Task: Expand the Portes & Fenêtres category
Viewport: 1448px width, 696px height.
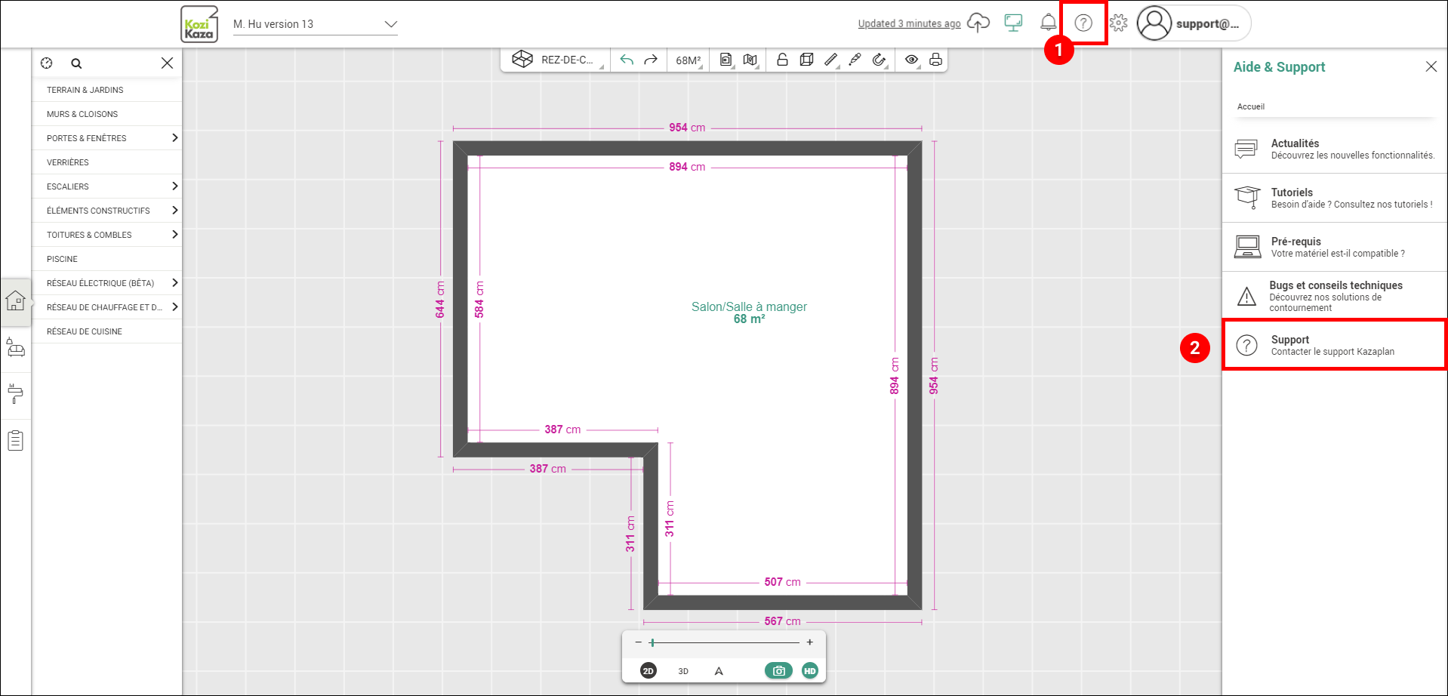Action: 106,138
